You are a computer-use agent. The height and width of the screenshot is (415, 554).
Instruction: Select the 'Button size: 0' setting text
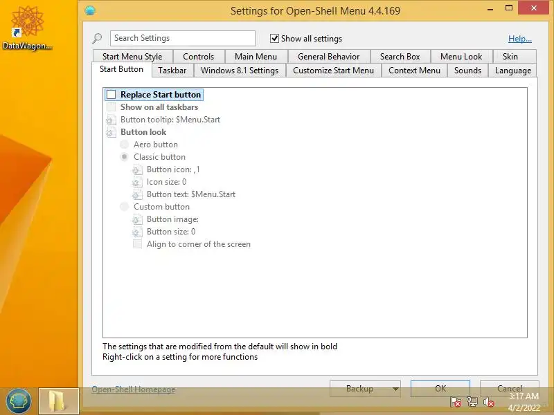[171, 232]
